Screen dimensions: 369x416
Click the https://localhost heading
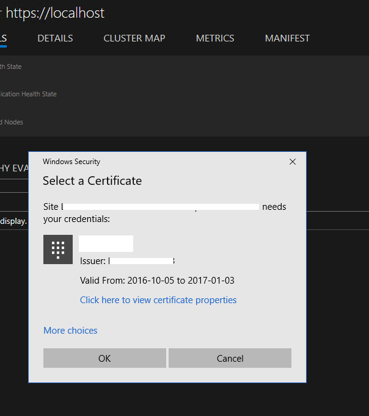click(x=55, y=13)
